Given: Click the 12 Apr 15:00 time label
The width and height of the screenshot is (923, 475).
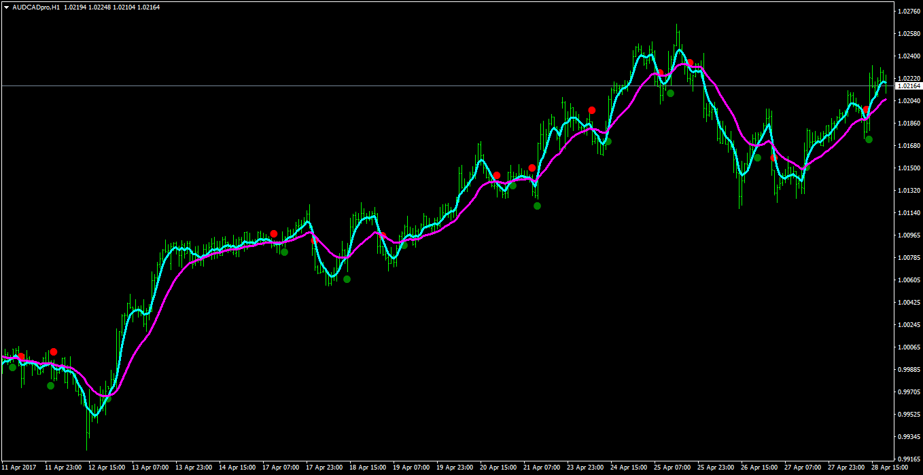Looking at the screenshot, I should [x=107, y=468].
